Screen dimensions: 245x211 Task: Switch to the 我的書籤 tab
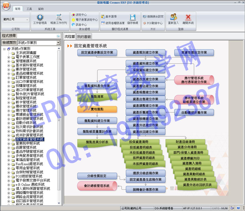84,36
